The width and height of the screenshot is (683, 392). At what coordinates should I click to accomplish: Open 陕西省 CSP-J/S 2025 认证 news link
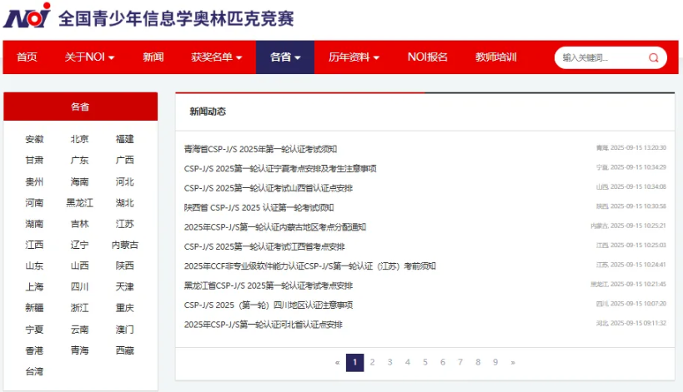click(259, 207)
